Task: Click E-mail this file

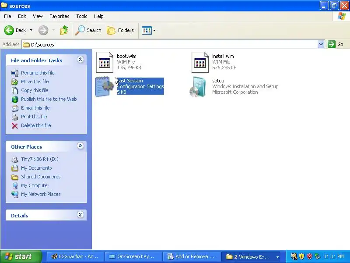Action: (35, 108)
